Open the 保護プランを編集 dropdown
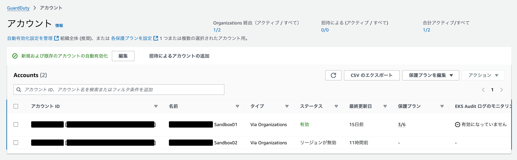The height and width of the screenshot is (160, 517). coord(430,75)
